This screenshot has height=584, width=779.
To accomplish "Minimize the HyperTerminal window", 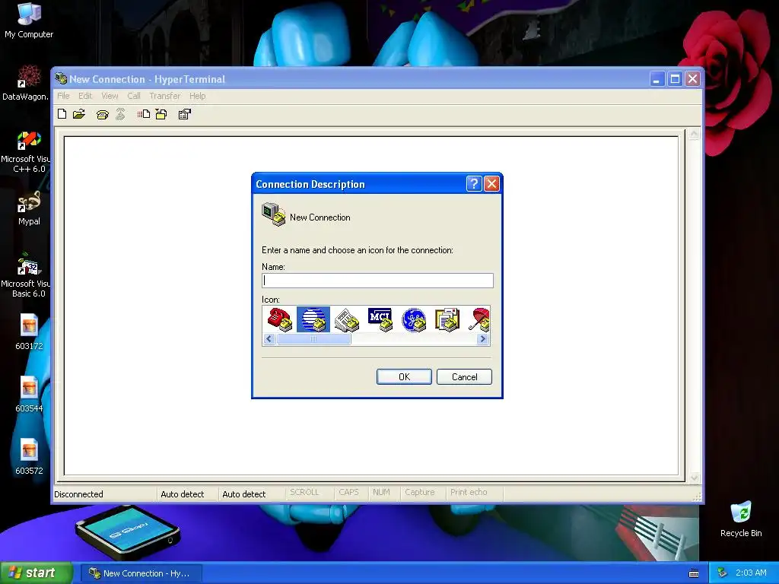I will (657, 78).
